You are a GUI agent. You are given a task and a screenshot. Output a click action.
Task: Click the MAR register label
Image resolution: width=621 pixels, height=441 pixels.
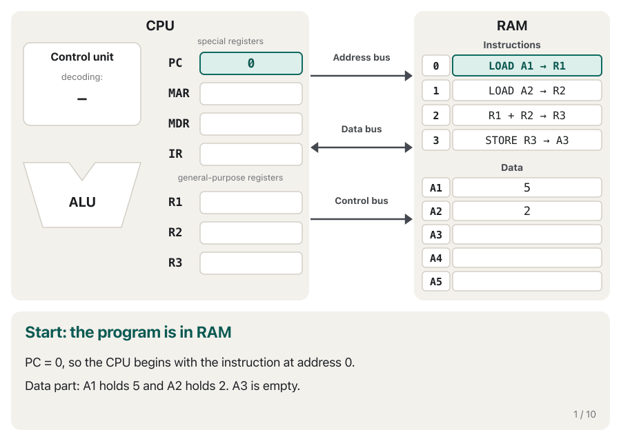[x=179, y=93]
